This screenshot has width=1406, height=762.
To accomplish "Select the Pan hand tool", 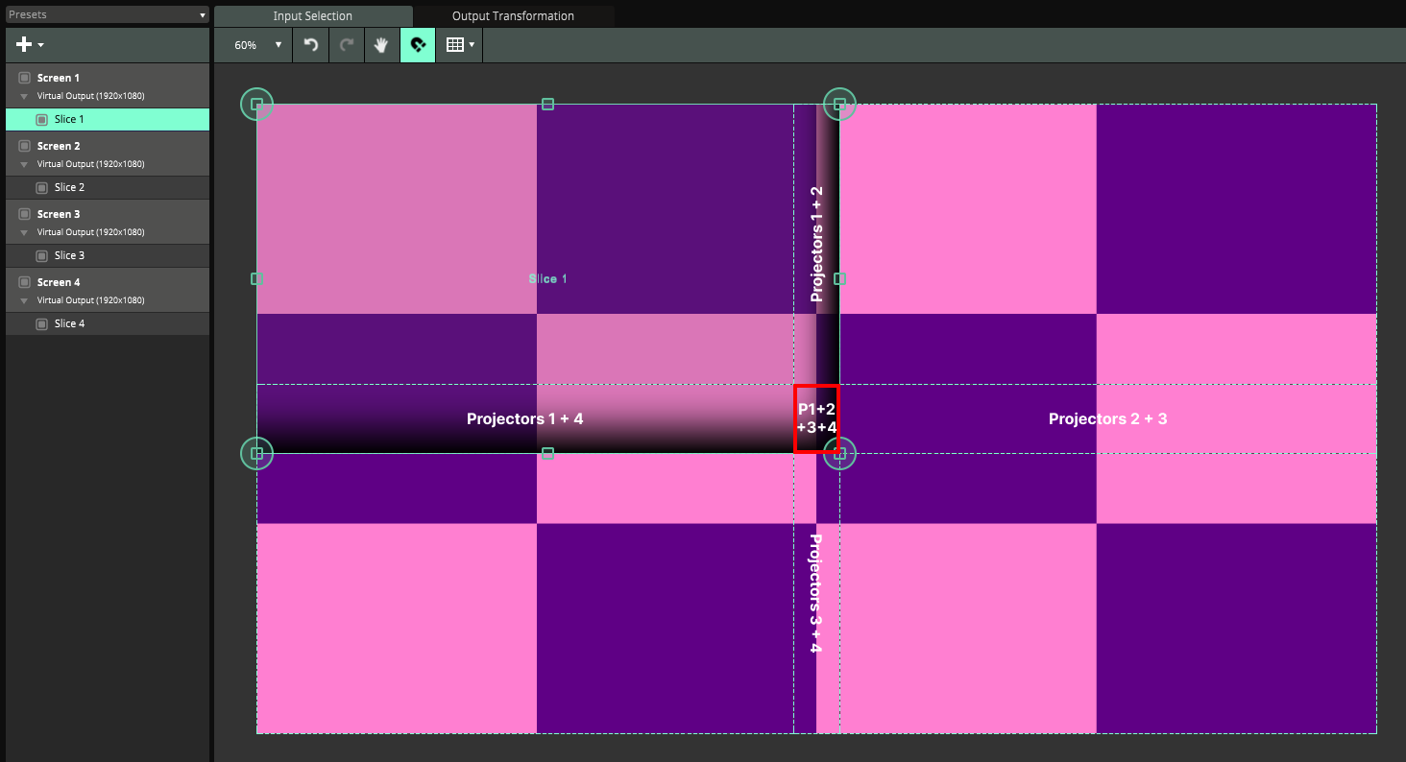I will (381, 45).
